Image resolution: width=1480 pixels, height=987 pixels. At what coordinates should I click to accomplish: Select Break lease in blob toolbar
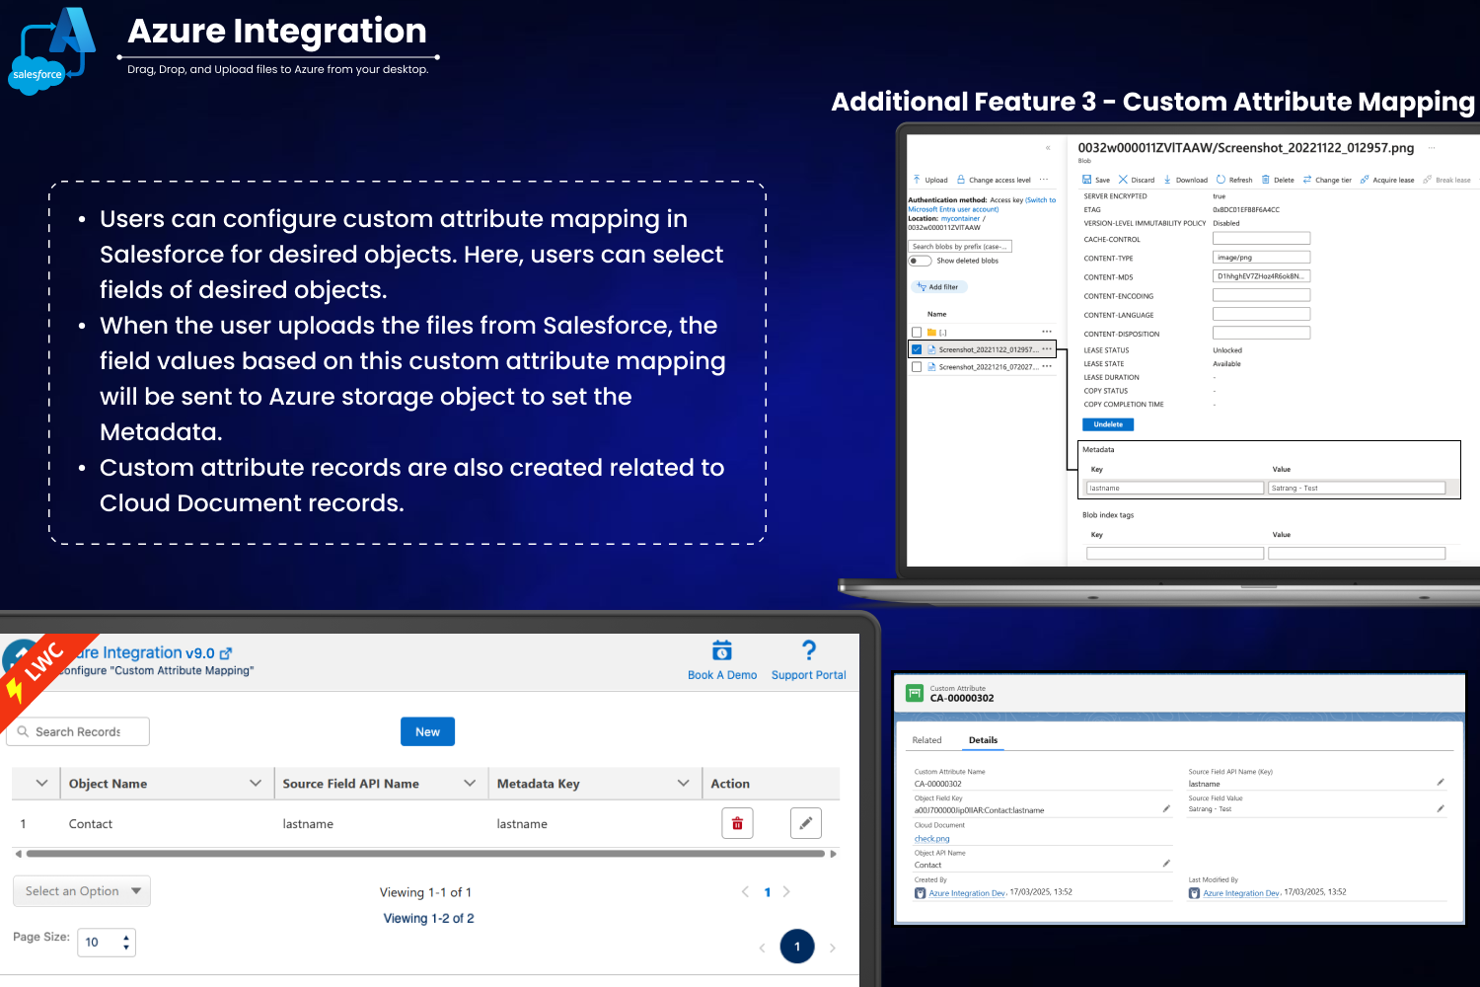[1446, 180]
